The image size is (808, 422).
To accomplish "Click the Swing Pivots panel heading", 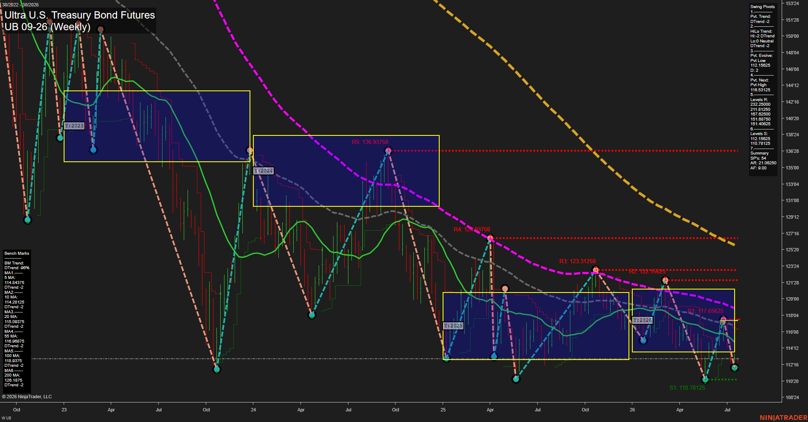I will pos(762,7).
